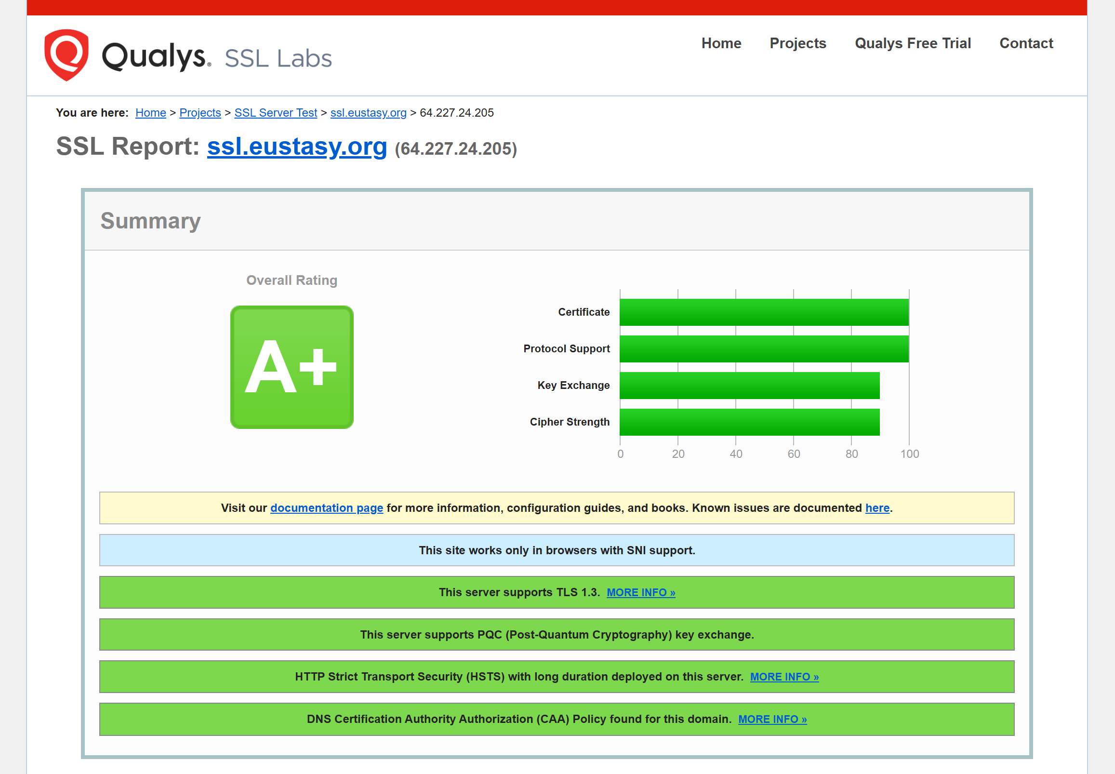The height and width of the screenshot is (774, 1115).
Task: Open the Contact navigation menu item
Action: 1026,43
